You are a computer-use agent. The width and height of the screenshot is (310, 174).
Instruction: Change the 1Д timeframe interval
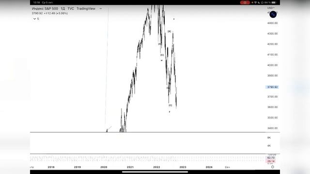(x=63, y=9)
